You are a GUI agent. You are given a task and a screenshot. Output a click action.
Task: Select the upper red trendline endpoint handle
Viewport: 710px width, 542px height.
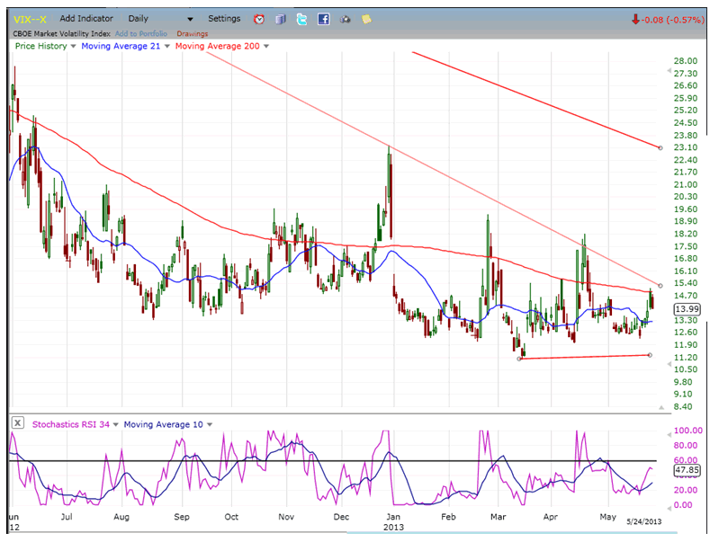point(661,147)
